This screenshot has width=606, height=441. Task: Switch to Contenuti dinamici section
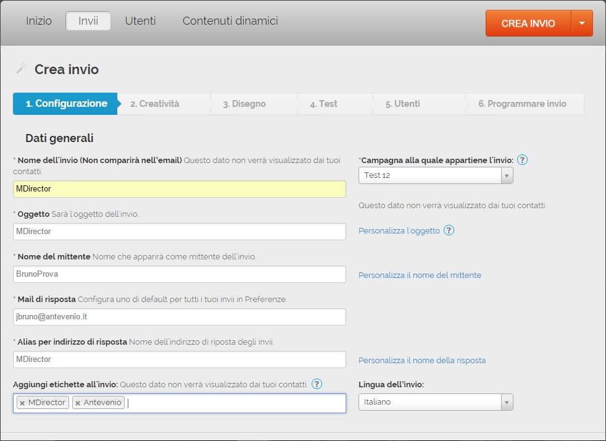pos(230,21)
